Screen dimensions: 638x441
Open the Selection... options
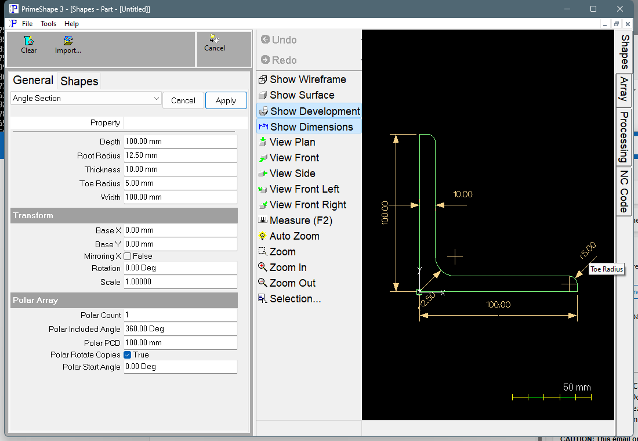pyautogui.click(x=289, y=299)
